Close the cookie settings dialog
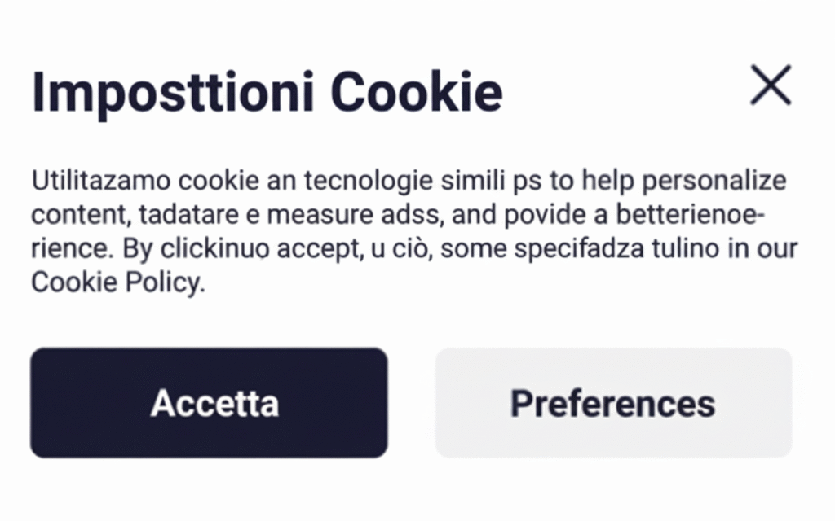835x521 pixels. tap(771, 85)
